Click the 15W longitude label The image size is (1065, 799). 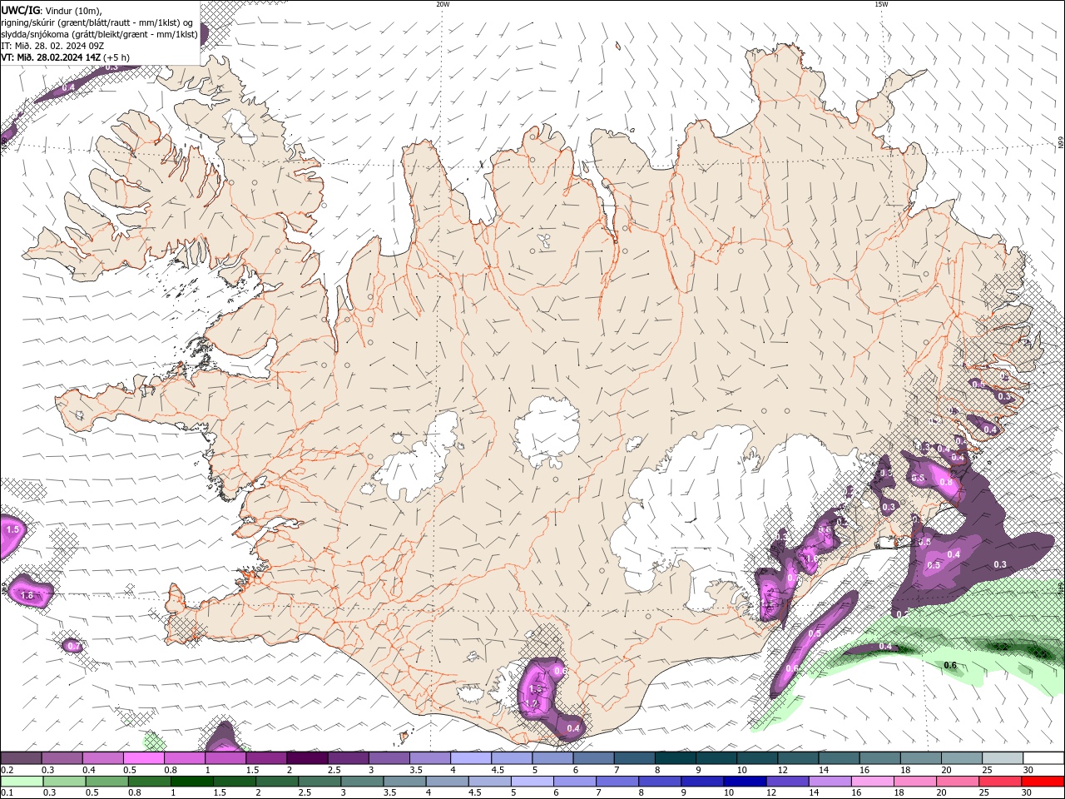click(x=881, y=4)
